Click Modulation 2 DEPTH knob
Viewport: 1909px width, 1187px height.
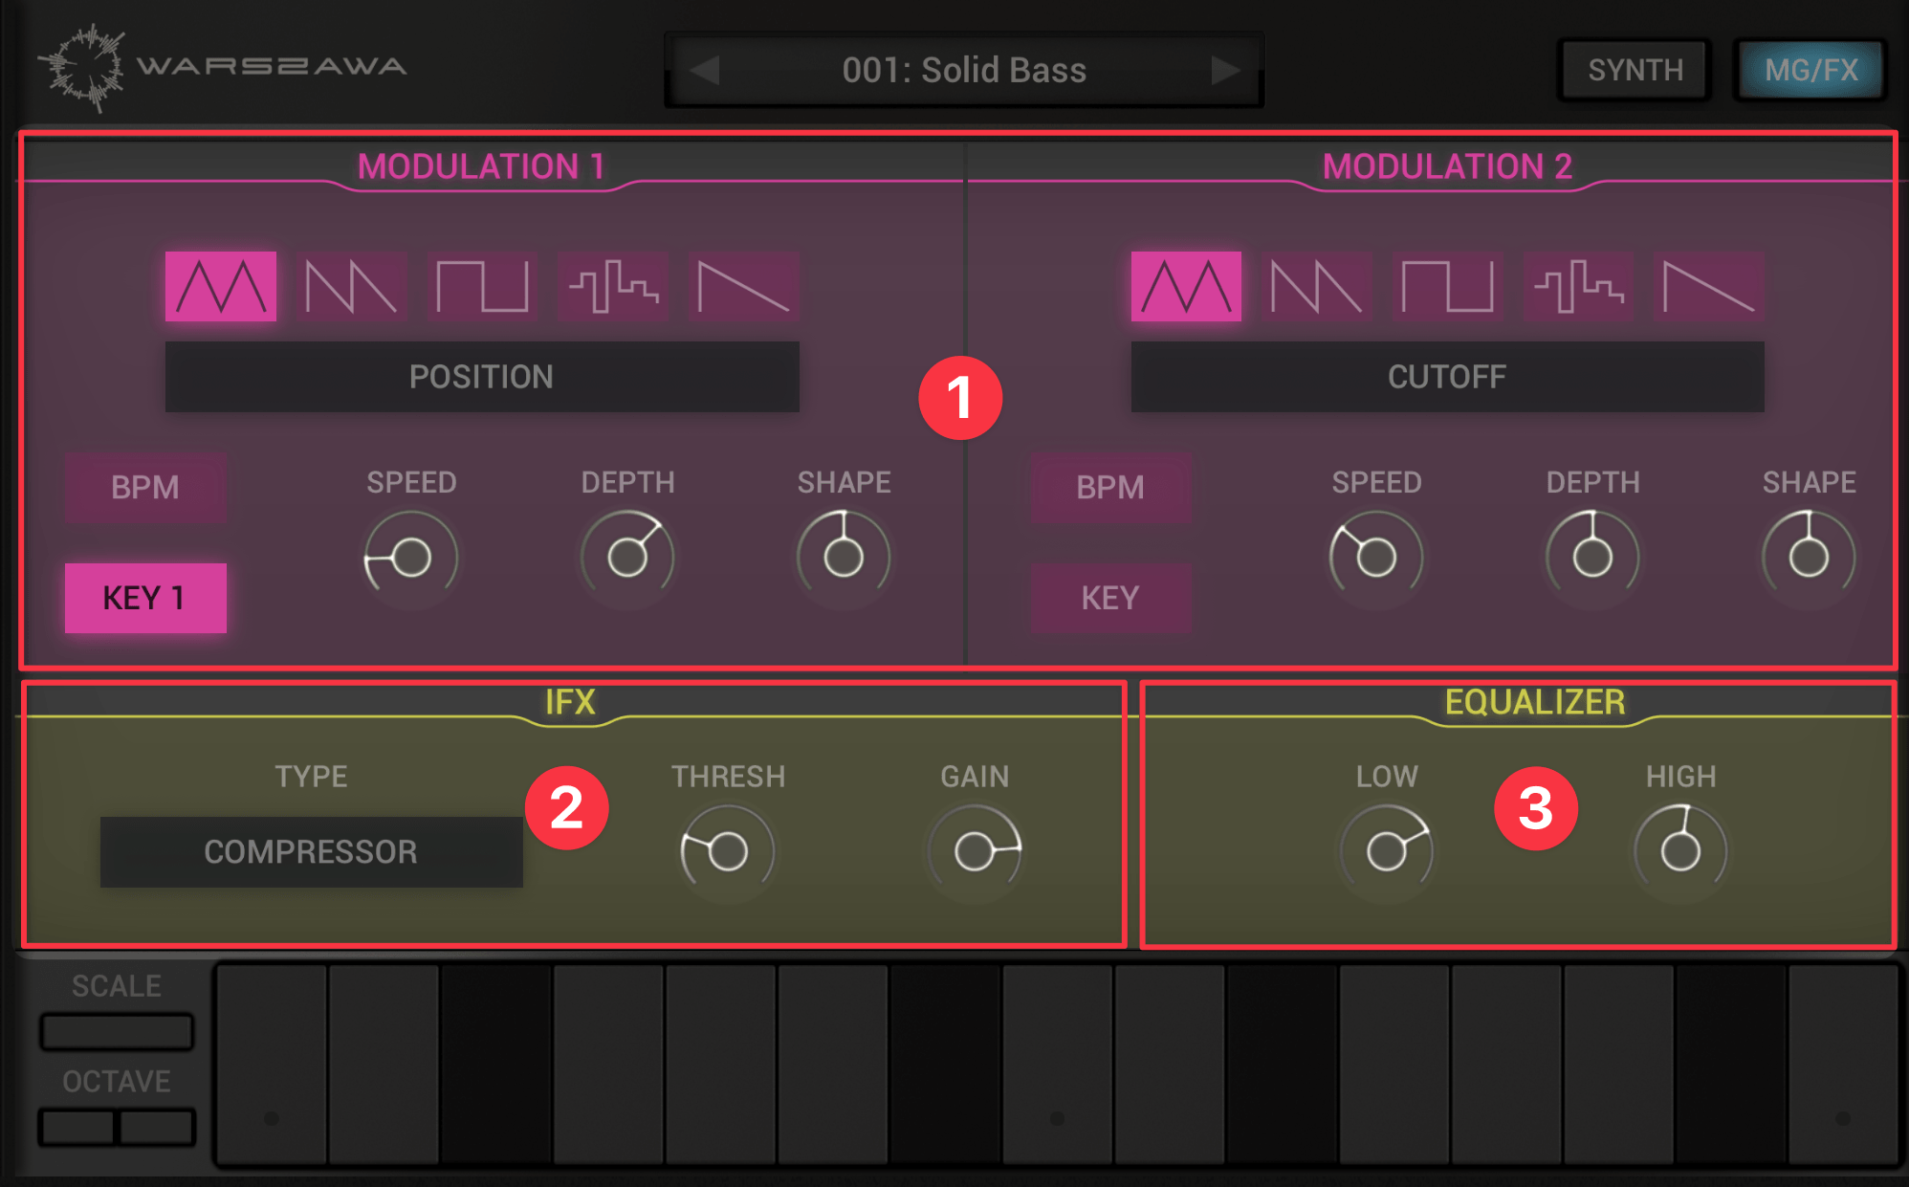[1592, 558]
